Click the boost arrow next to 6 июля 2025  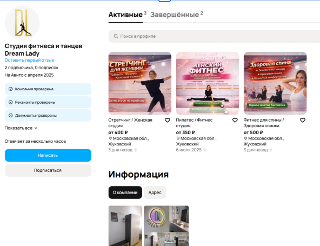(x=205, y=150)
